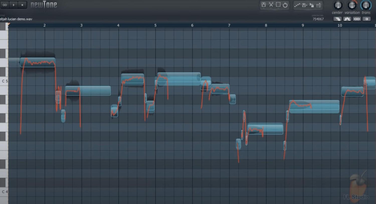Open the scissors edit menu icon

[x=271, y=5]
